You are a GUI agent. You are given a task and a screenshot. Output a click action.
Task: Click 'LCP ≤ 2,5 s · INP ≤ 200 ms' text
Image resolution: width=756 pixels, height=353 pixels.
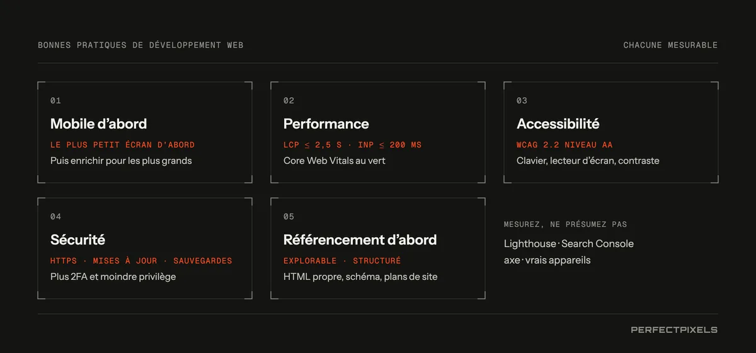[352, 145]
